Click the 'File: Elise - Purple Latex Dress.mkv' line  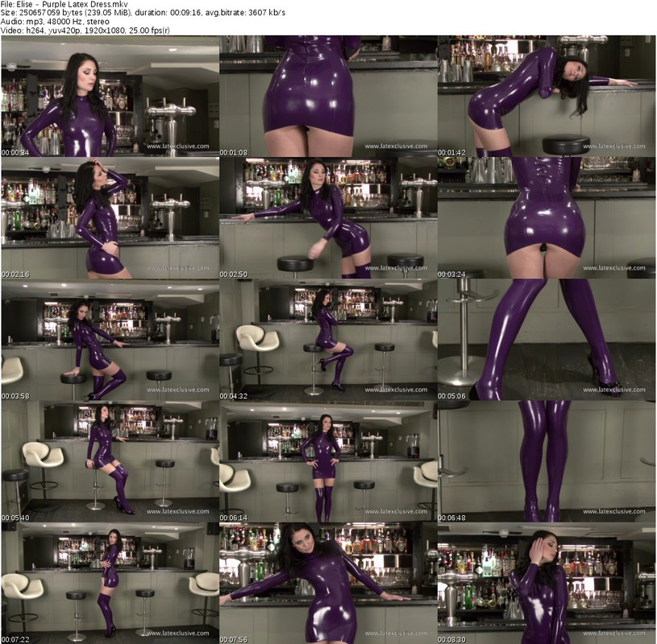(64, 4)
